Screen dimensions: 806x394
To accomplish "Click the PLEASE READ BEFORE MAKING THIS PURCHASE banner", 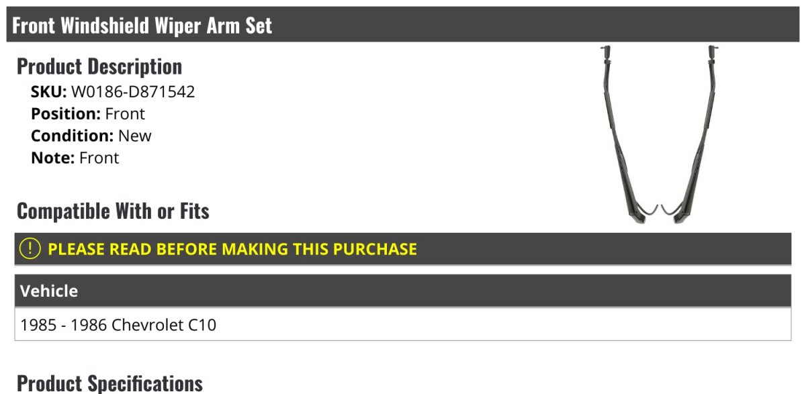I will pos(403,249).
